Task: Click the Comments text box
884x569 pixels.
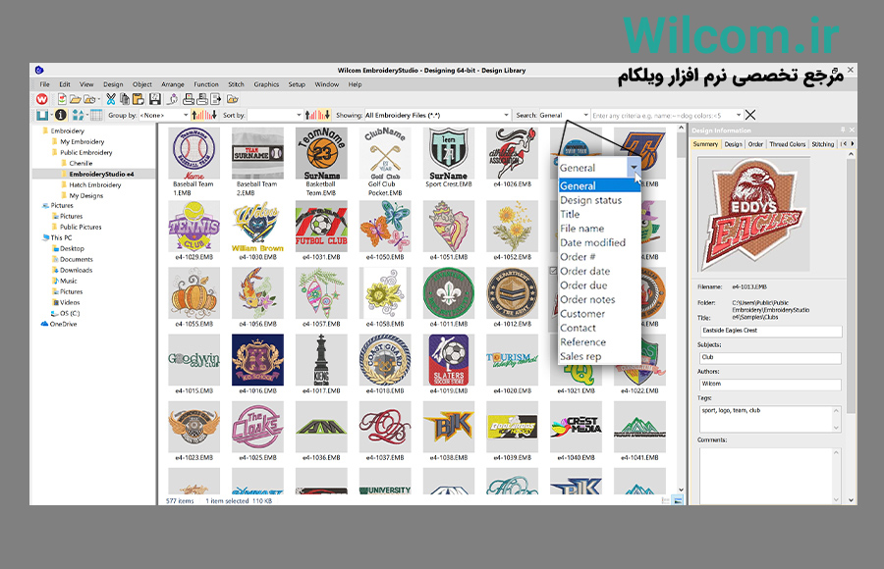Action: coord(771,476)
